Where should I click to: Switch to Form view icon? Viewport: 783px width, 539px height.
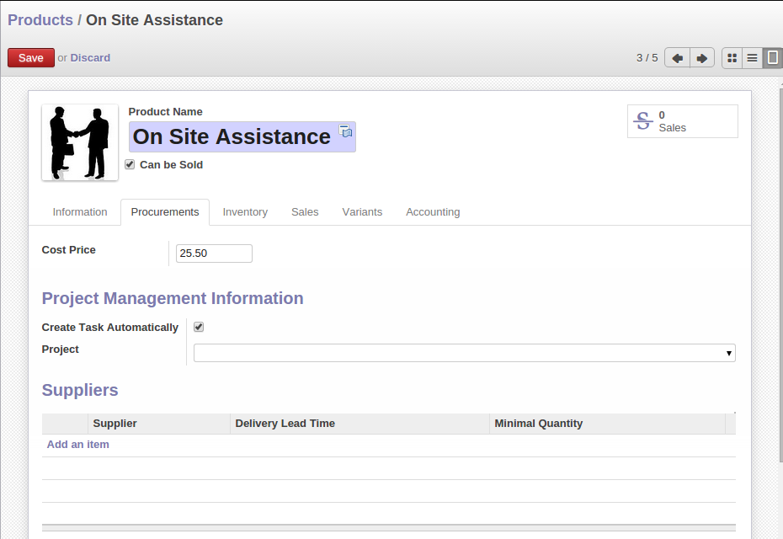pos(772,58)
